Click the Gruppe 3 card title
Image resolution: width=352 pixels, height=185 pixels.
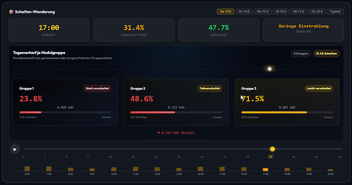tap(249, 89)
